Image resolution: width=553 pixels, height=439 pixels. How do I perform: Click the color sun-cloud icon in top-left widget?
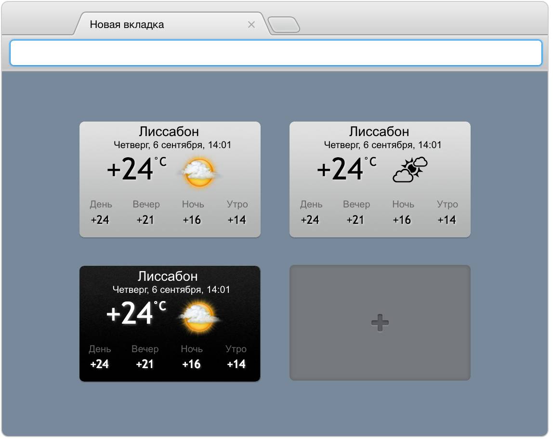point(199,172)
